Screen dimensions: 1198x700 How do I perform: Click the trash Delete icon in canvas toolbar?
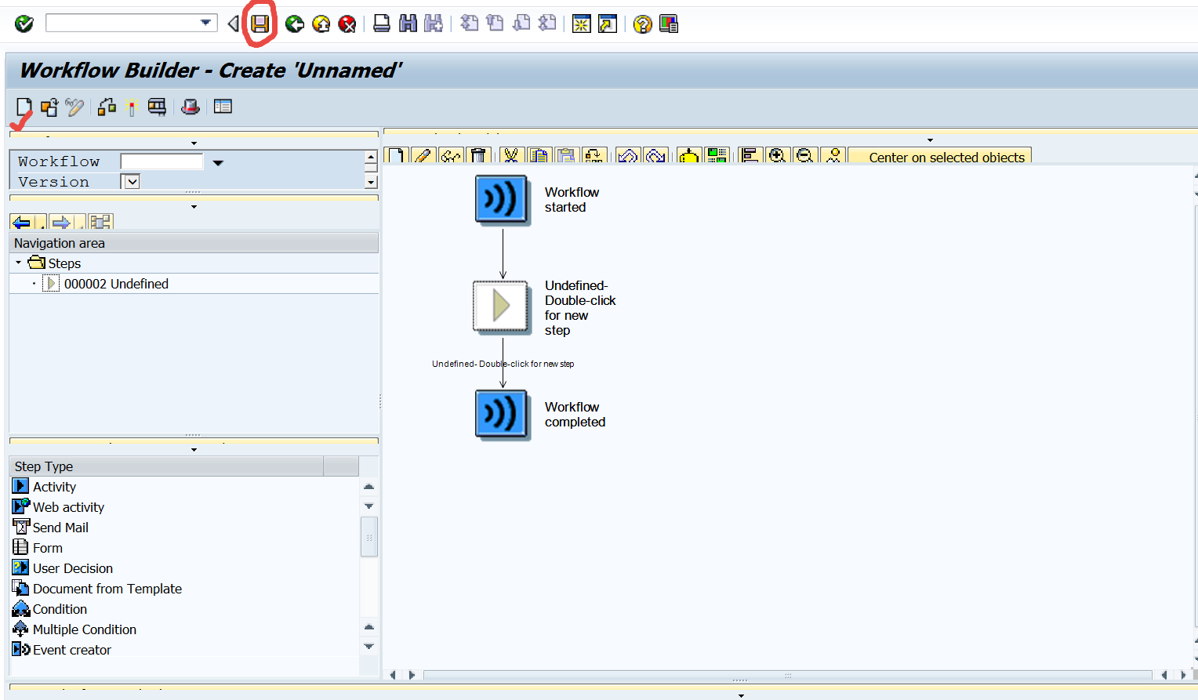pos(478,155)
